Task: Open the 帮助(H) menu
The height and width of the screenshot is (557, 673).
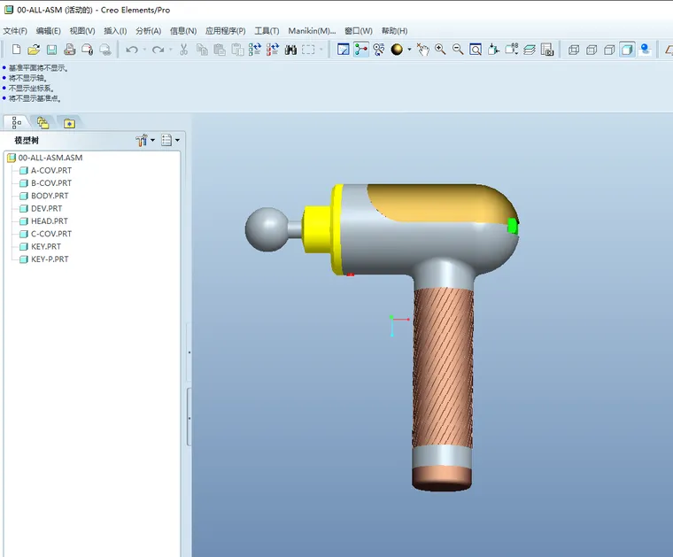Action: [x=394, y=31]
